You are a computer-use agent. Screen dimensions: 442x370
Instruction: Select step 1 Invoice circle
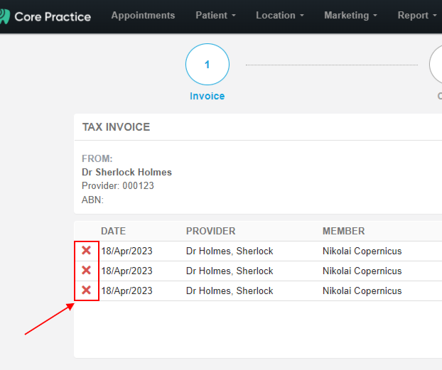(207, 64)
